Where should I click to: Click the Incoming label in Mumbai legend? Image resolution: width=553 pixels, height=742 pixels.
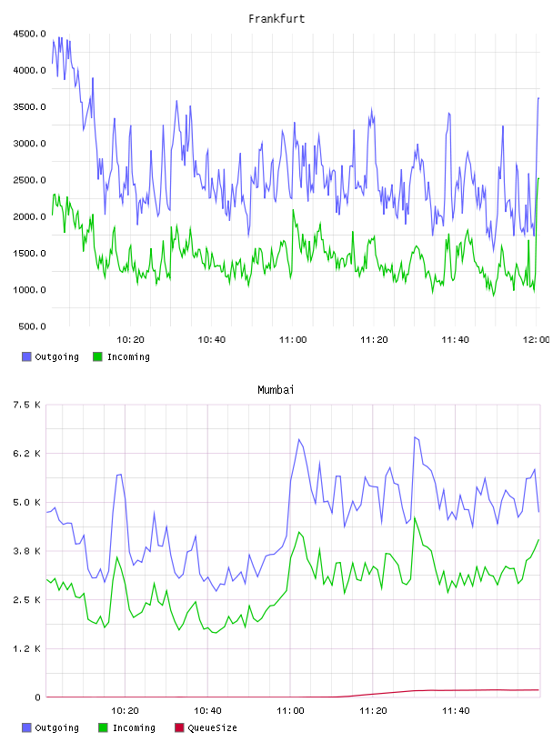pyautogui.click(x=134, y=727)
